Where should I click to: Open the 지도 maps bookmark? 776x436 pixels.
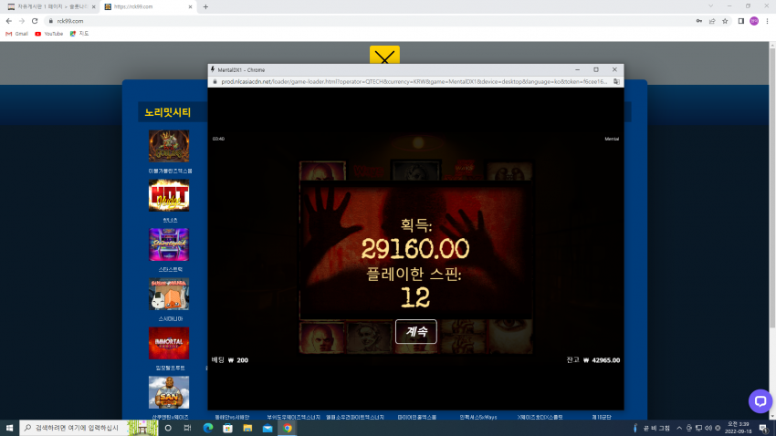[x=79, y=34]
